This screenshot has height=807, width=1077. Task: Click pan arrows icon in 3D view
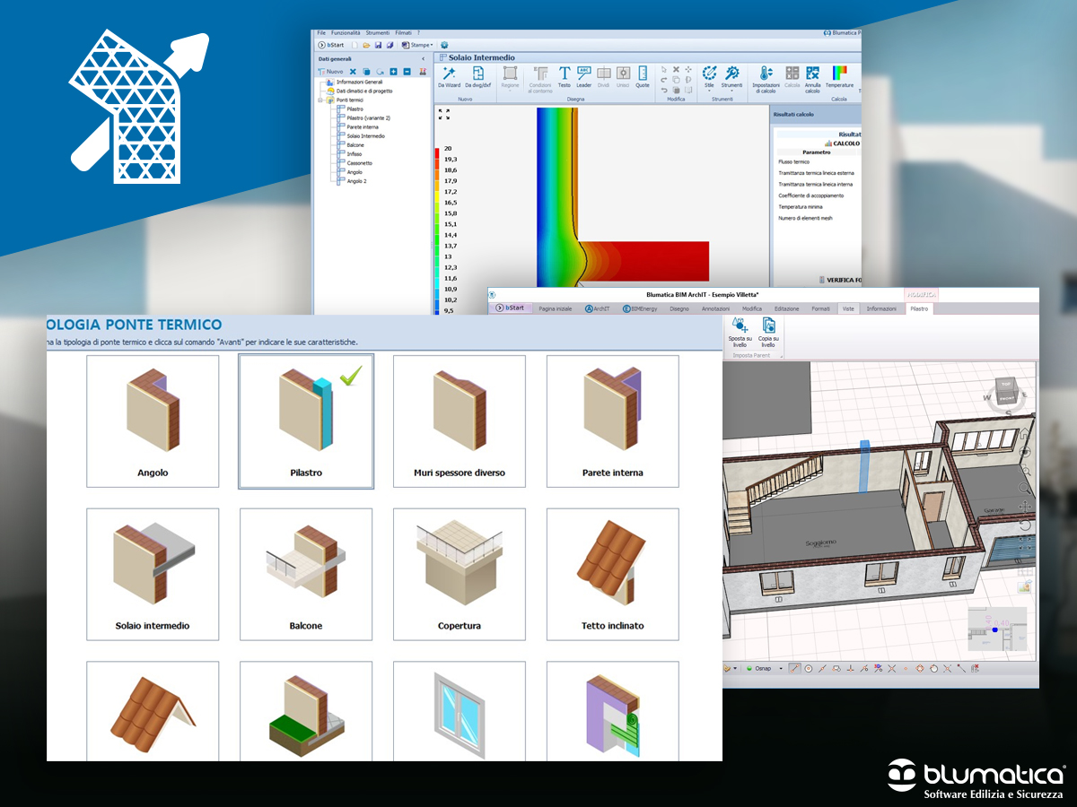(x=1024, y=508)
